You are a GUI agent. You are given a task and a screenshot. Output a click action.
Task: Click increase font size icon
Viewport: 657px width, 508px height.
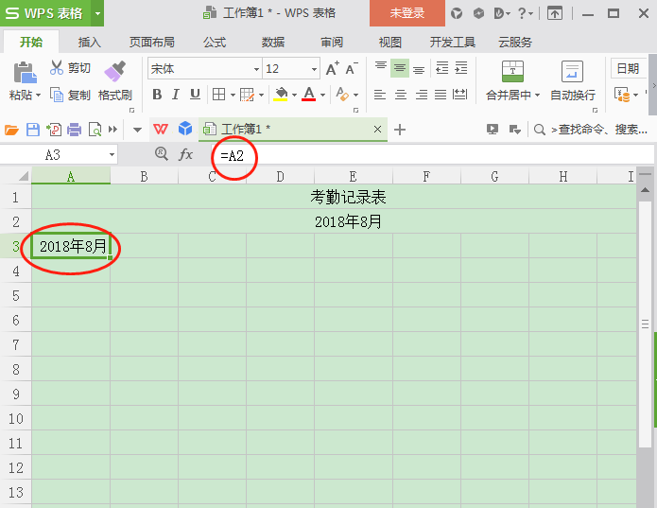coord(332,69)
